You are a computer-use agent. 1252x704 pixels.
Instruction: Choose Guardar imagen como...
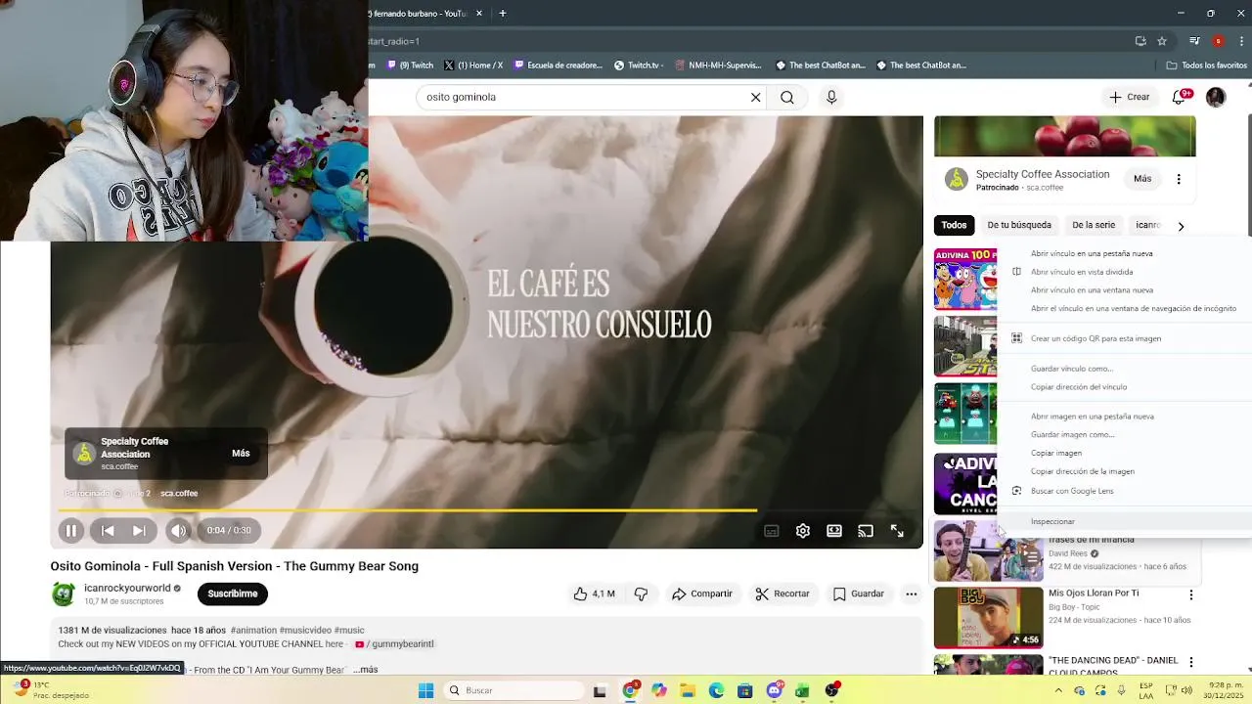1124,435
